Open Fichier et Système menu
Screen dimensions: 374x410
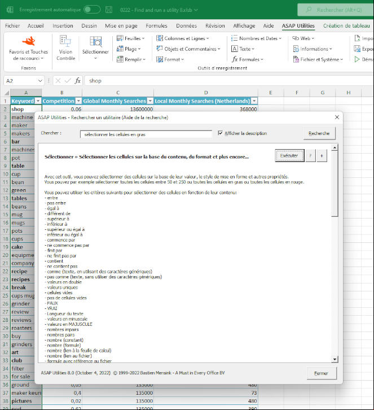[318, 59]
